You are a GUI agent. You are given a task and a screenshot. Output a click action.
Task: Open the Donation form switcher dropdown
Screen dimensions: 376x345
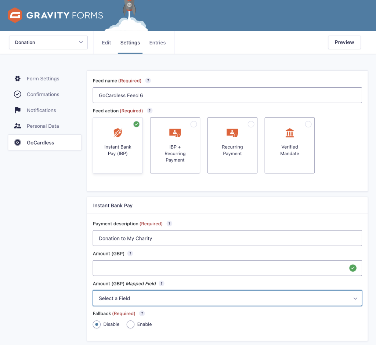tap(48, 43)
